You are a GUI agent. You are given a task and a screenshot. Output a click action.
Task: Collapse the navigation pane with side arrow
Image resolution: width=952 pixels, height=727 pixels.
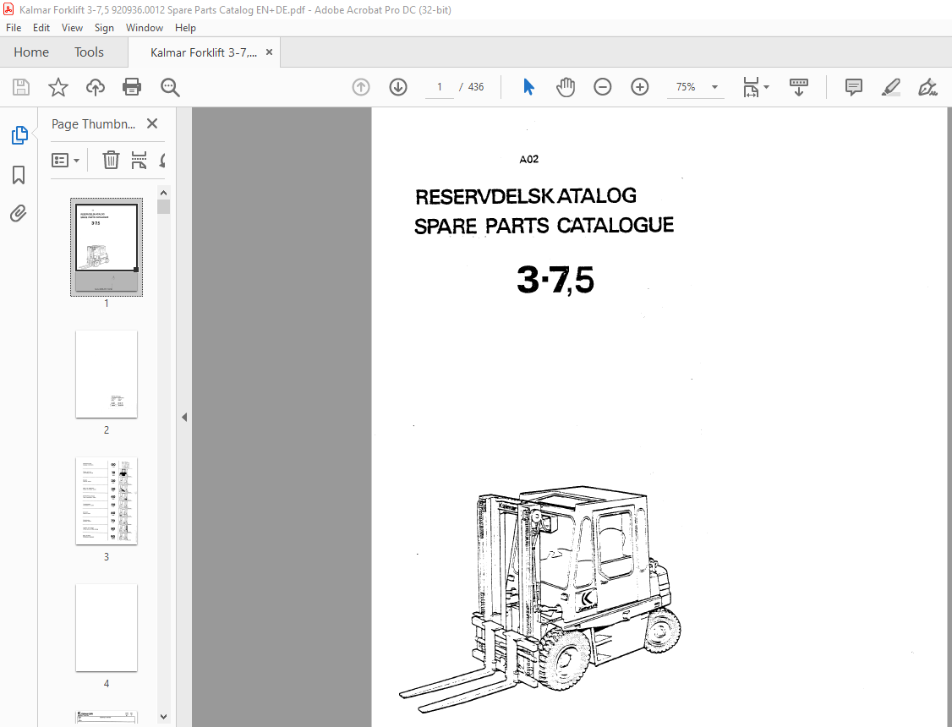coord(184,418)
